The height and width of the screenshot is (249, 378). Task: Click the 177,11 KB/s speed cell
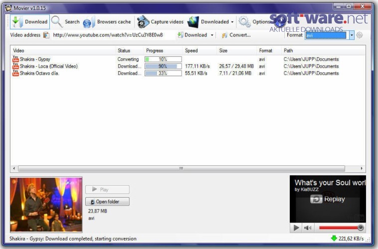tap(197, 66)
